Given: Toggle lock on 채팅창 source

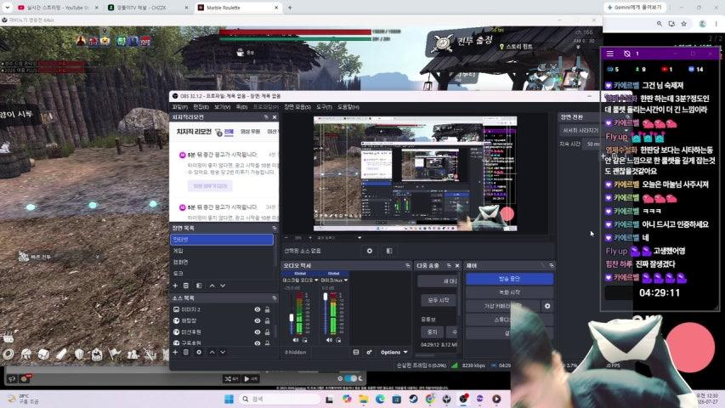Looking at the screenshot, I should (x=267, y=320).
